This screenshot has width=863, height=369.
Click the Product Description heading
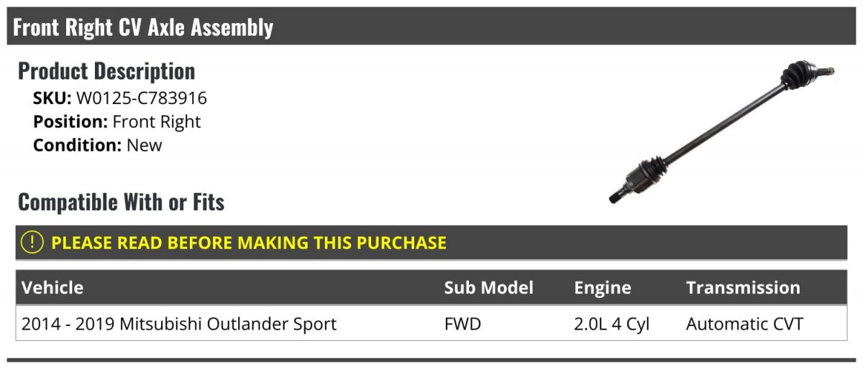106,71
